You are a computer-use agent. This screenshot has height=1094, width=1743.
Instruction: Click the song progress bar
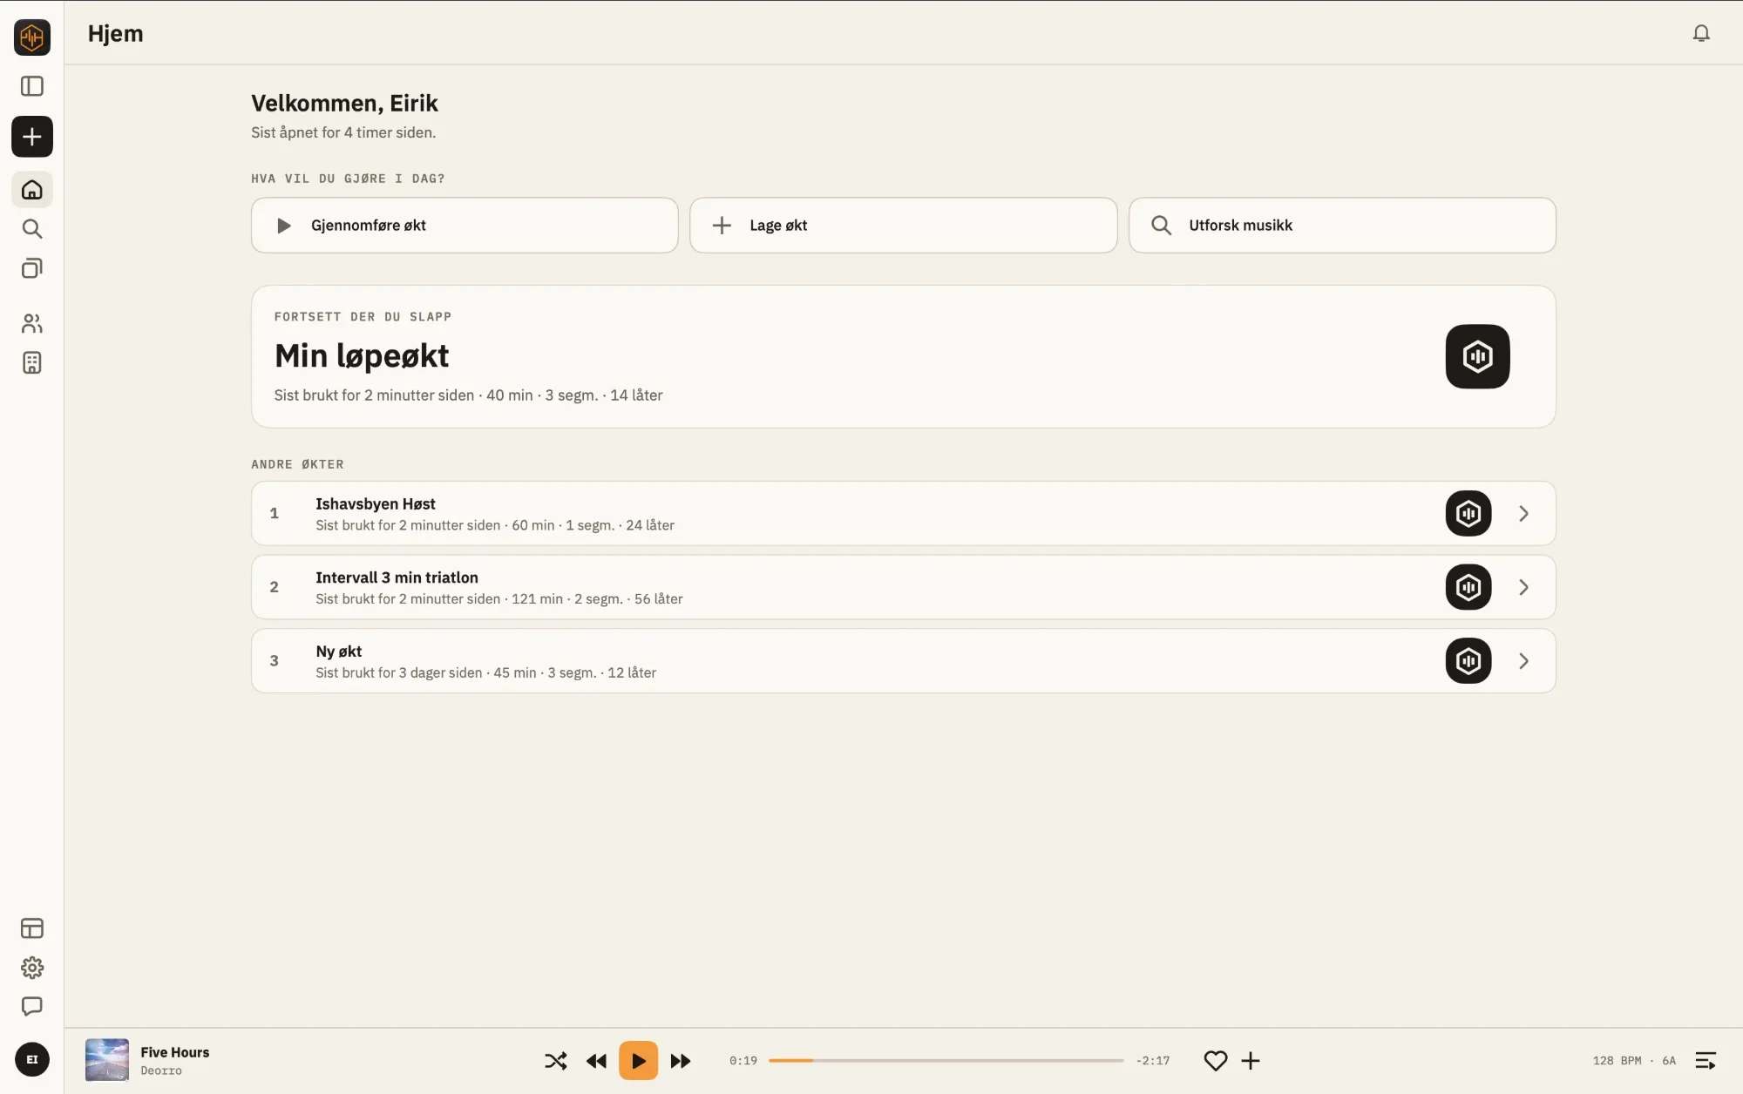pos(946,1061)
